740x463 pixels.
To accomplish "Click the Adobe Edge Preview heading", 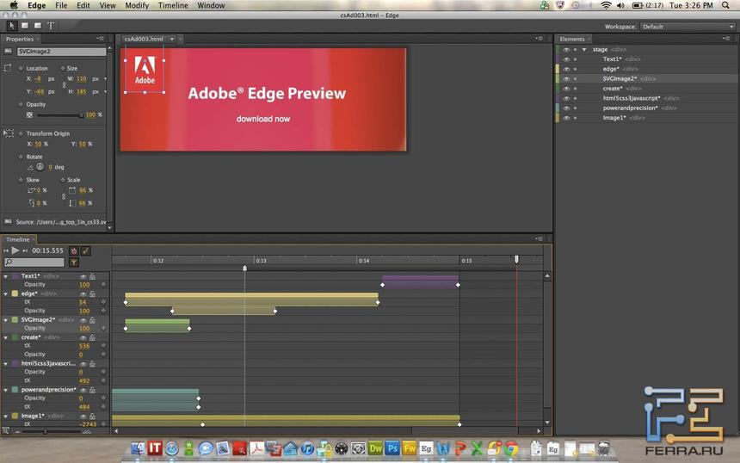I will [x=267, y=94].
